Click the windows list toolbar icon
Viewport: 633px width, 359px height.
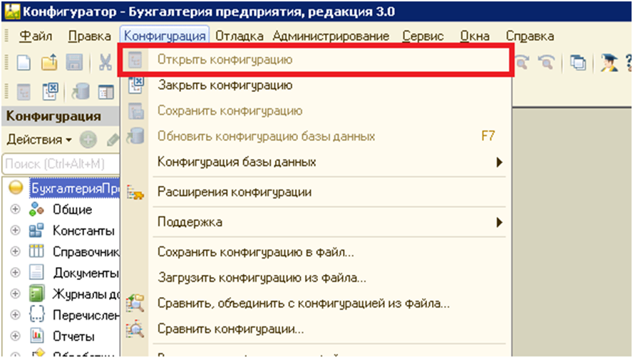(577, 63)
